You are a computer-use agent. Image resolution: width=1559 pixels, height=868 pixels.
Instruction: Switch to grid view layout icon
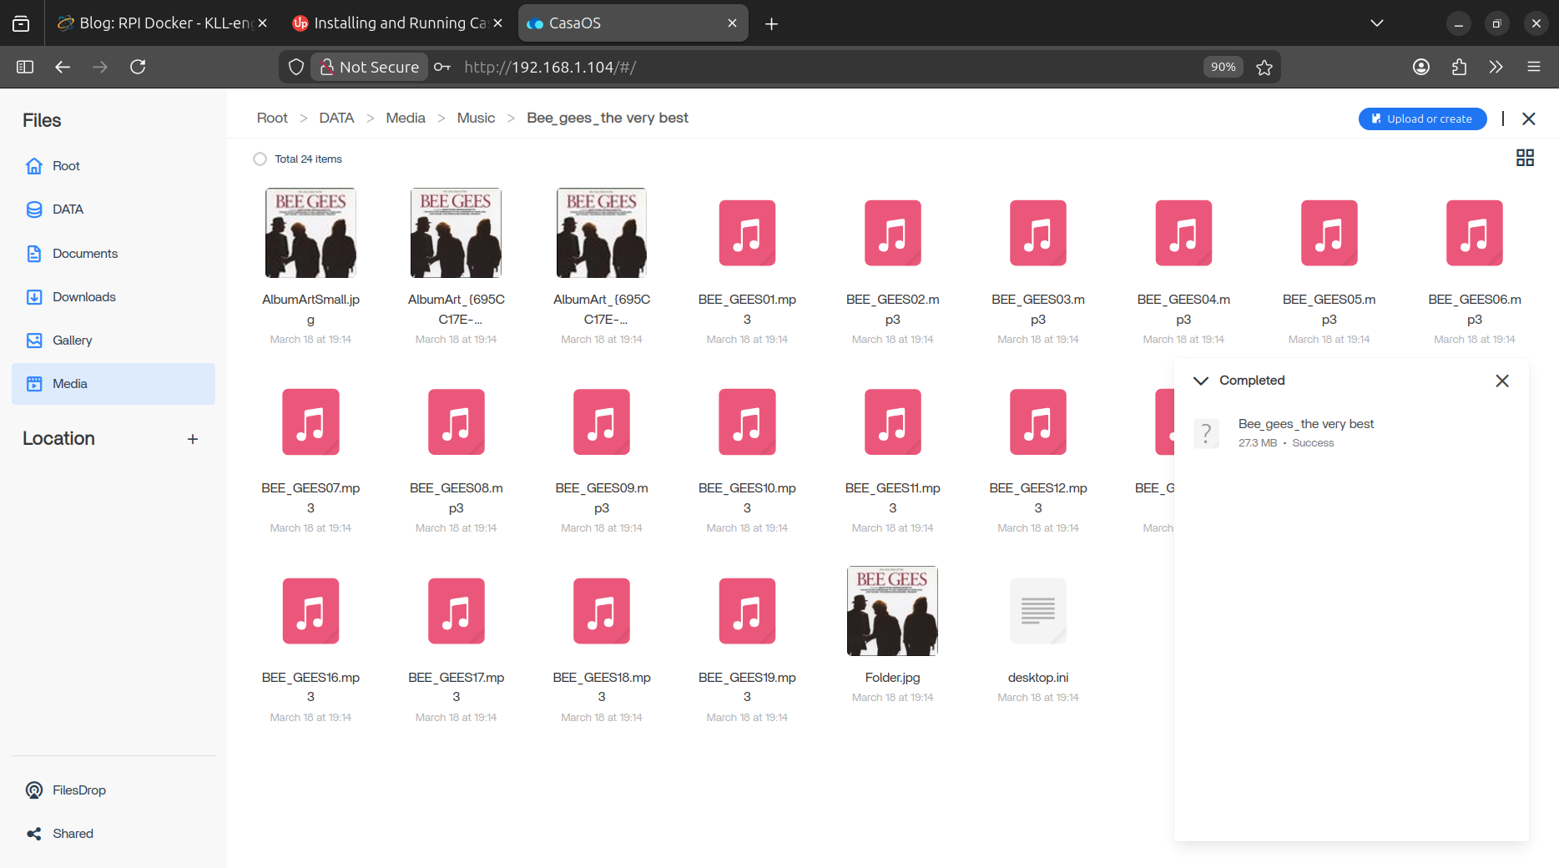click(x=1525, y=158)
